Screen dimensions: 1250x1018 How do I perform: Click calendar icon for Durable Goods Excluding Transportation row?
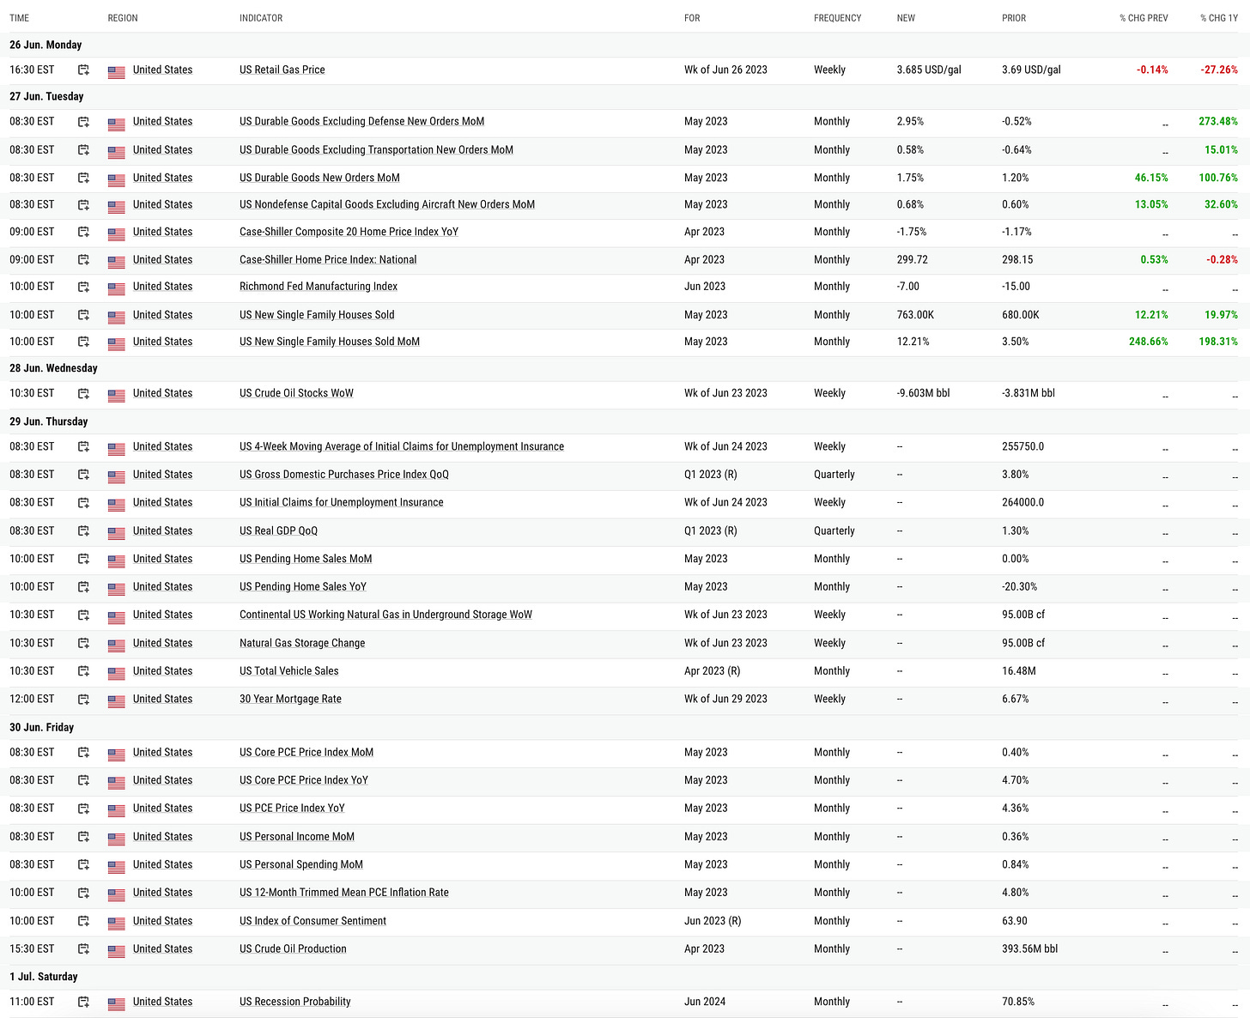(x=83, y=150)
